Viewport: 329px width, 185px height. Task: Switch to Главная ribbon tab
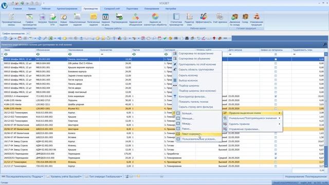tap(17, 9)
